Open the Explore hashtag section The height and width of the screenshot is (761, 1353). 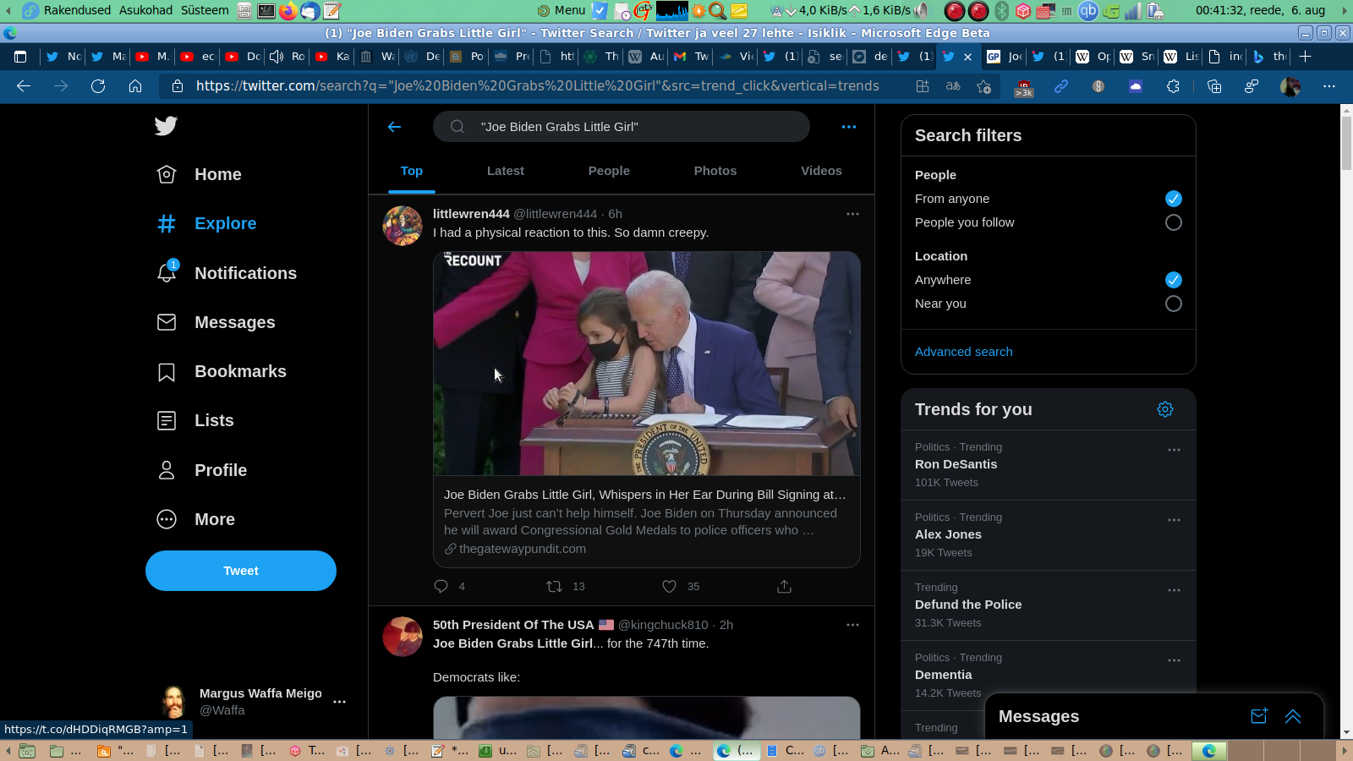206,223
